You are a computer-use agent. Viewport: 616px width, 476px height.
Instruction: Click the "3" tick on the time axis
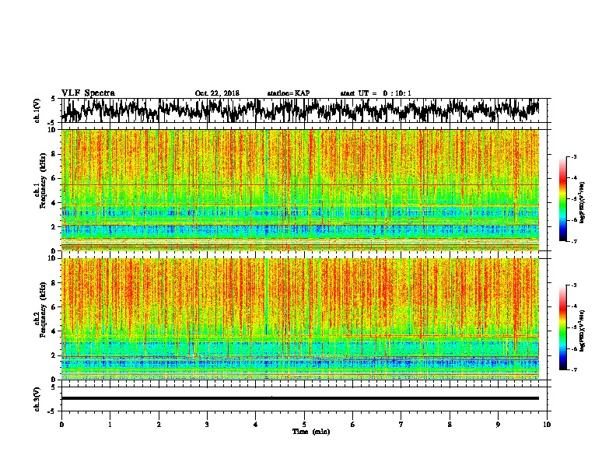click(207, 425)
